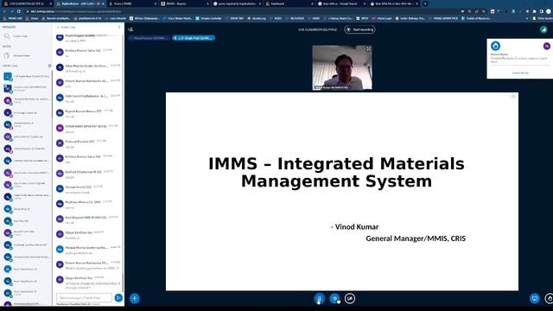Image resolution: width=553 pixels, height=311 pixels.
Task: Toggle presentation visibility at bottom right
Action: pos(535,299)
